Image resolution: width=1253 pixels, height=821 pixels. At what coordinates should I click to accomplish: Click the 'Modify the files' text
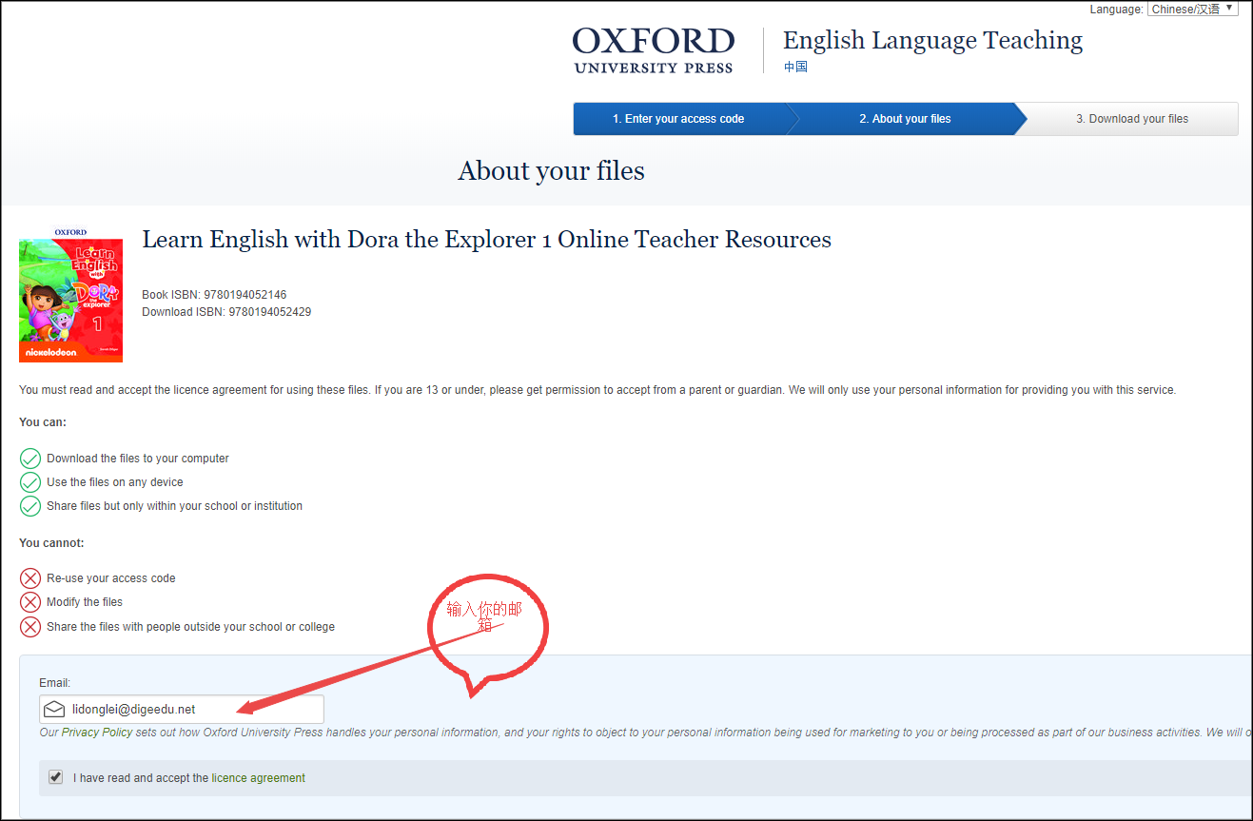[85, 602]
